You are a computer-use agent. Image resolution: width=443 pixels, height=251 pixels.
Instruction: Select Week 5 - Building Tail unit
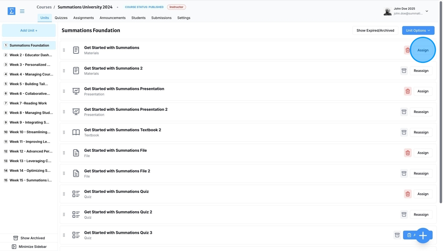(29, 84)
